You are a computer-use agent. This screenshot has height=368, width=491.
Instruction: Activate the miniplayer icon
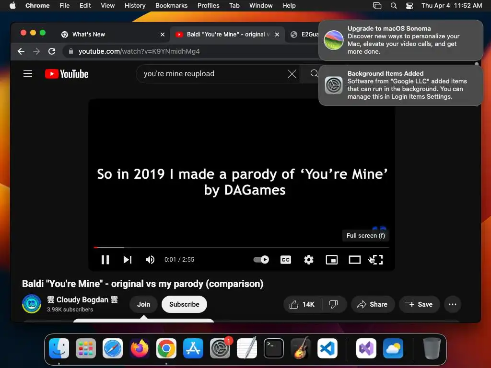point(332,260)
